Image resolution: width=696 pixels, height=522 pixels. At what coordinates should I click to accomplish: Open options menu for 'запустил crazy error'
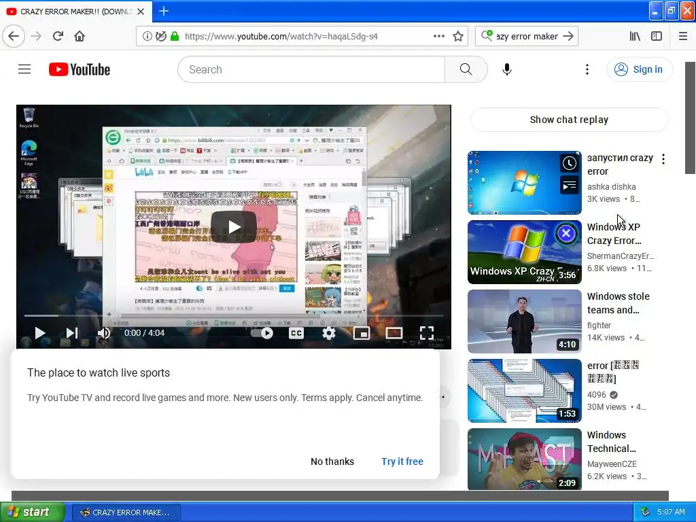pyautogui.click(x=663, y=159)
